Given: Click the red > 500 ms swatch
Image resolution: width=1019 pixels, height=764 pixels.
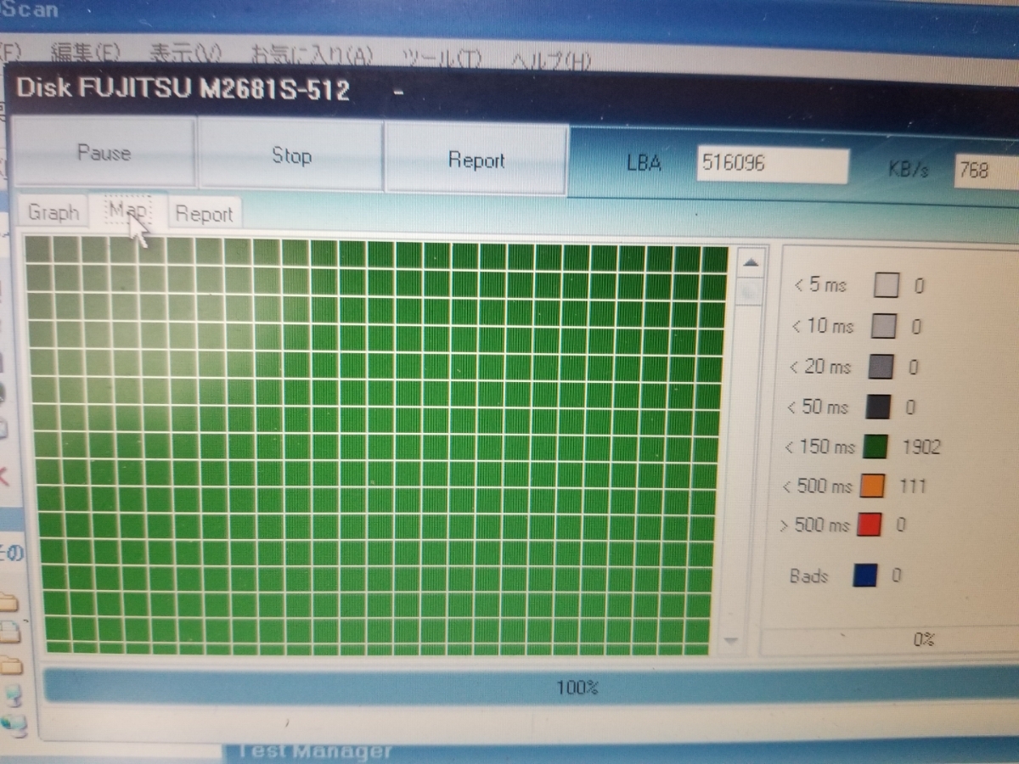Looking at the screenshot, I should 869,525.
